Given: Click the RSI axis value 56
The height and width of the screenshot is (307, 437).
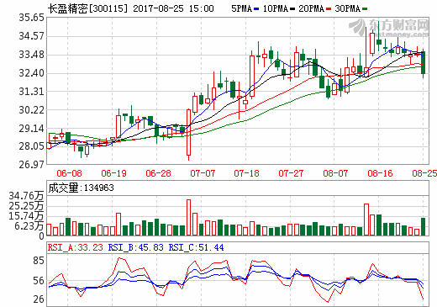Looking at the screenshot, I should pos(39,281).
